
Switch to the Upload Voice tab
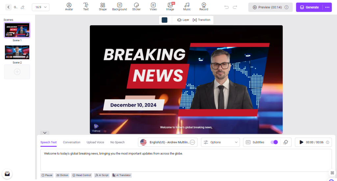click(x=95, y=142)
